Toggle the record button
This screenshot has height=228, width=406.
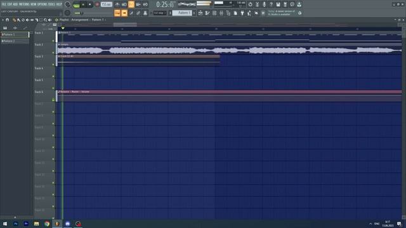(97, 4)
